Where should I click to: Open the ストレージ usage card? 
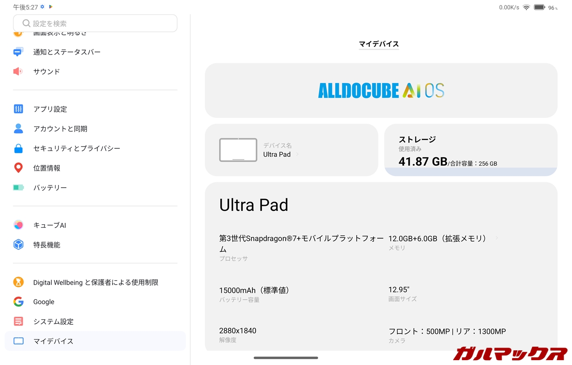click(x=471, y=150)
